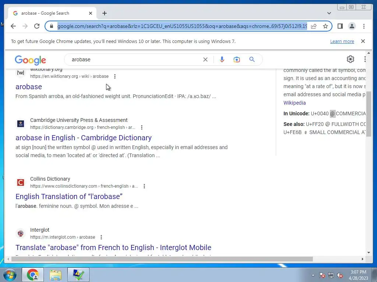The height and width of the screenshot is (282, 377).
Task: Click the horizontal scrollbar thumb
Action: coord(162,259)
